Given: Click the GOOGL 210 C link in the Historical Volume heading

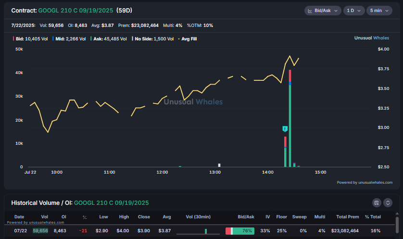Looking at the screenshot, I should pyautogui.click(x=111, y=203).
